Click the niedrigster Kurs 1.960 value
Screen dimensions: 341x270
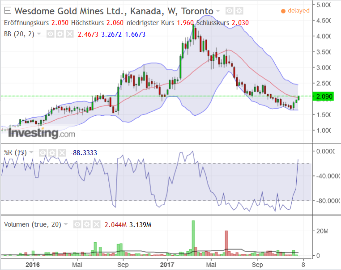pyautogui.click(x=185, y=23)
